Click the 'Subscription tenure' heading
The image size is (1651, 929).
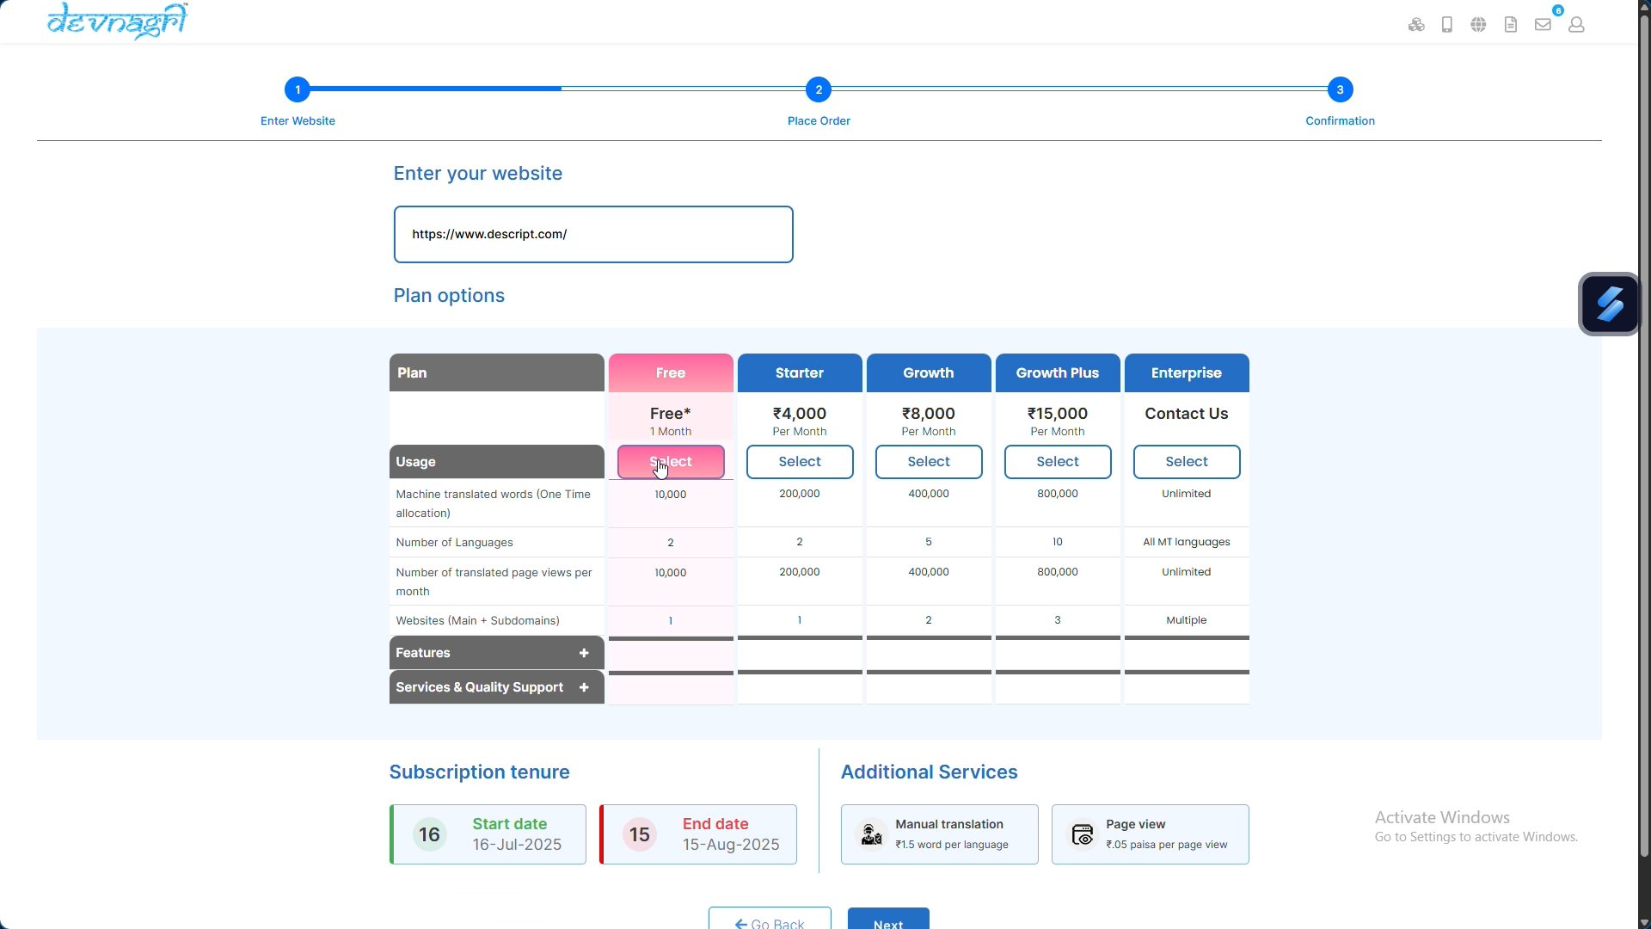pos(479,772)
